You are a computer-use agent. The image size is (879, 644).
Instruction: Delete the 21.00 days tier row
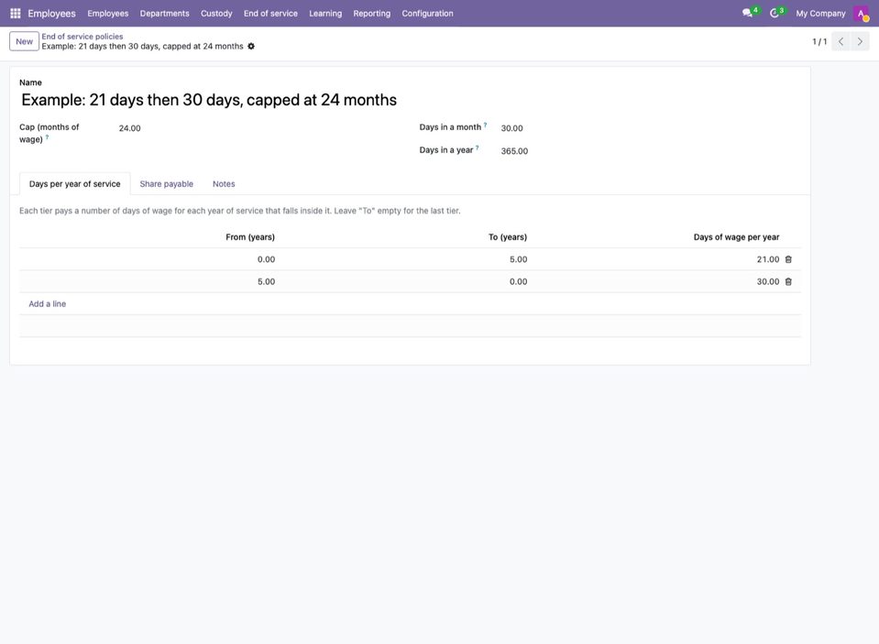[x=788, y=259]
